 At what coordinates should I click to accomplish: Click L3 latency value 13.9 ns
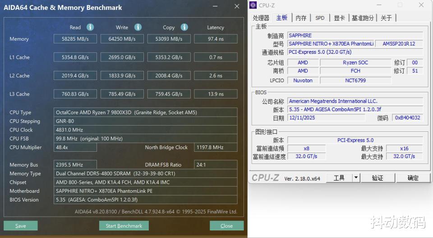click(216, 94)
